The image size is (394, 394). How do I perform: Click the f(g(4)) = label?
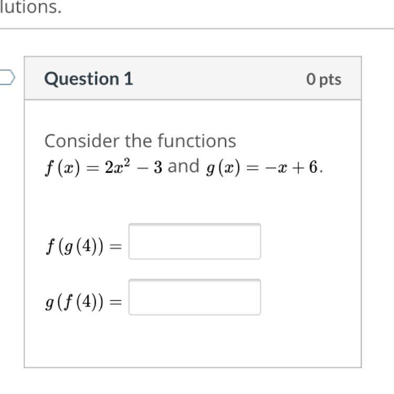click(x=83, y=247)
